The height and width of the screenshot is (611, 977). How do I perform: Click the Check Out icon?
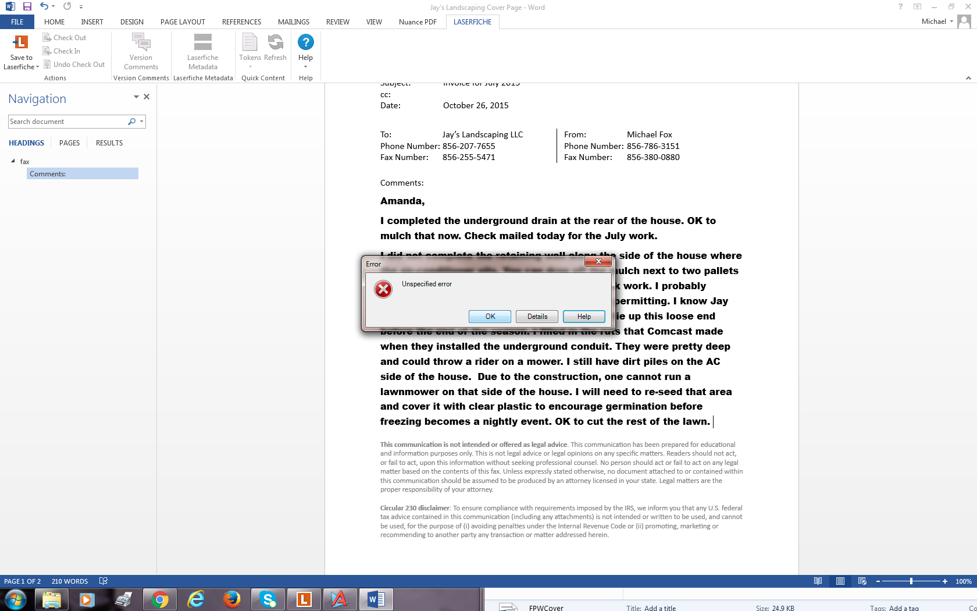[47, 37]
